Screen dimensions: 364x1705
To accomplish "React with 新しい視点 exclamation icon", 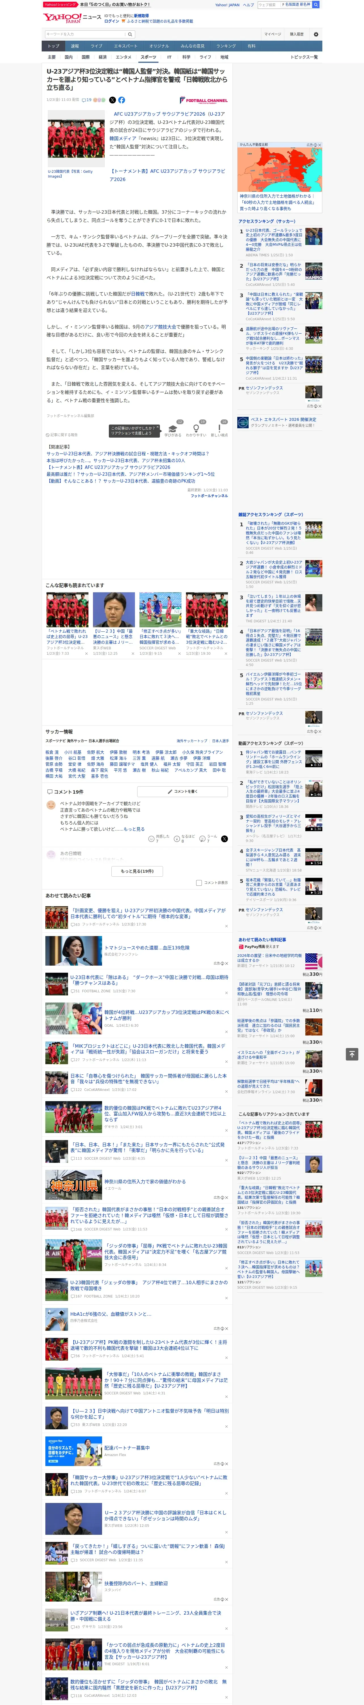I will pos(219,429).
